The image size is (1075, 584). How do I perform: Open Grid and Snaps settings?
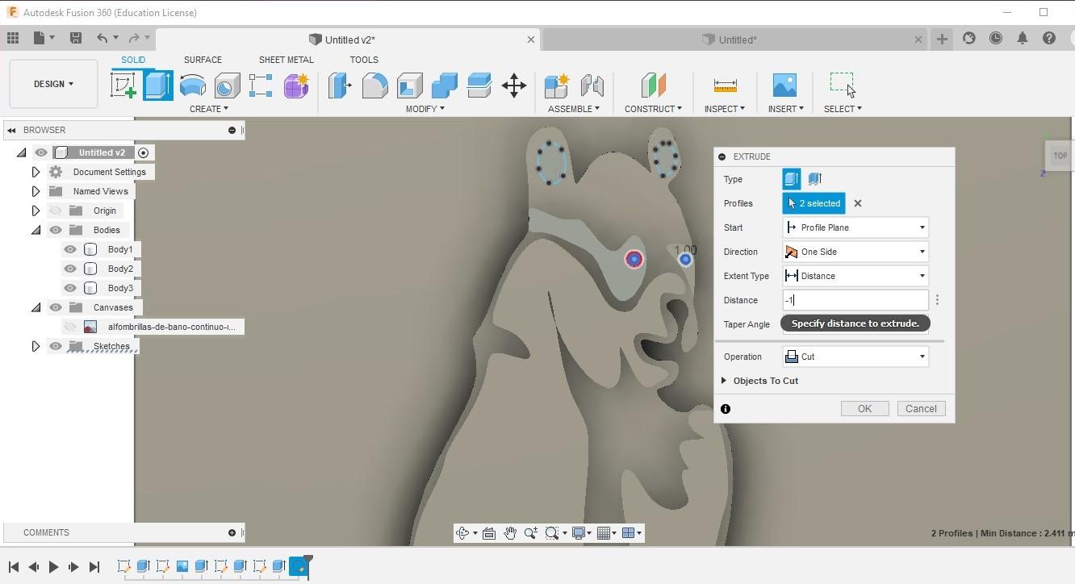[603, 532]
